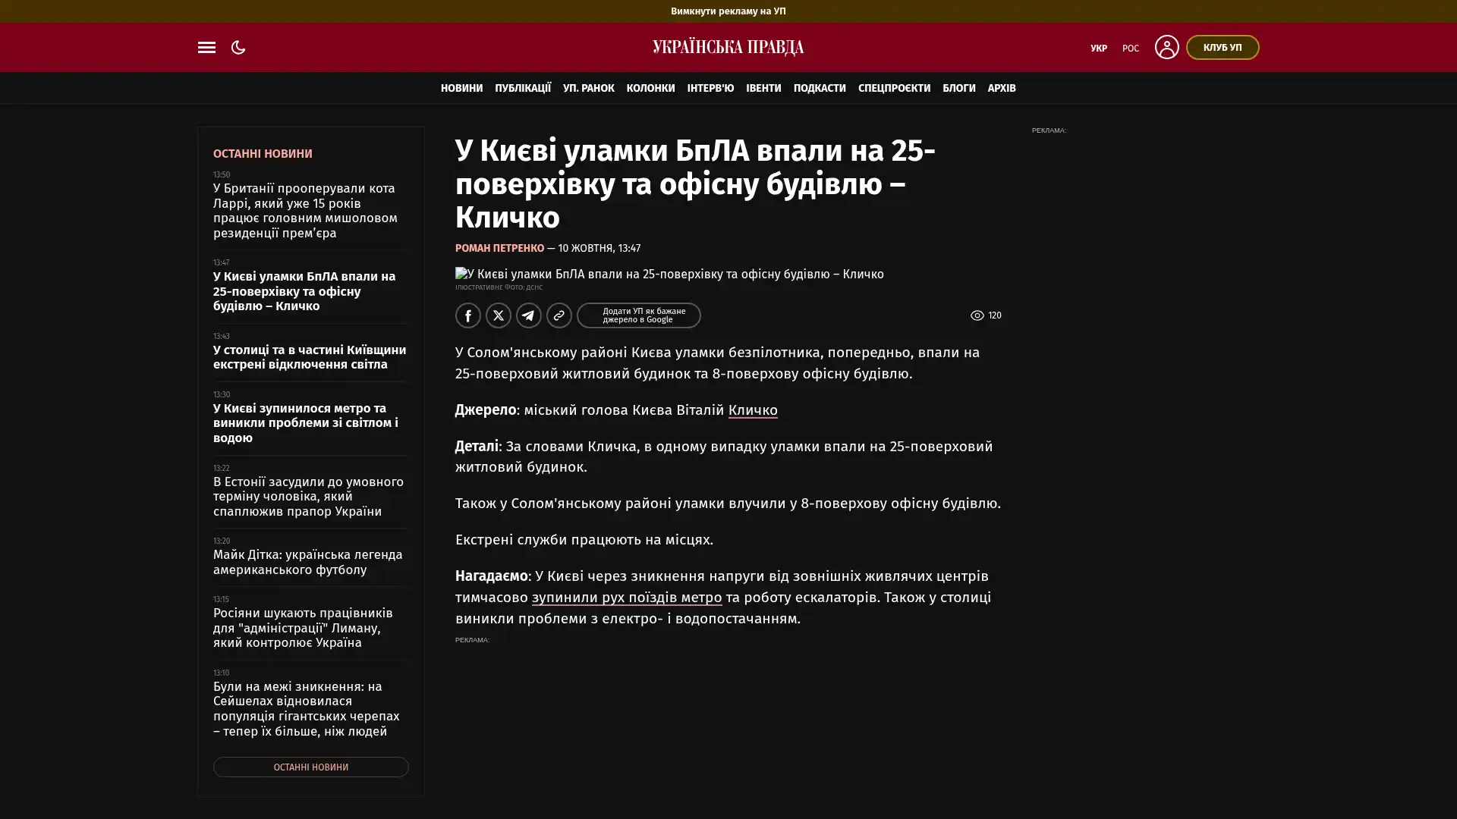Screen dimensions: 1457x819
Task: Open the ОСТАННІ НОВИНИ heading link
Action: (x=263, y=154)
